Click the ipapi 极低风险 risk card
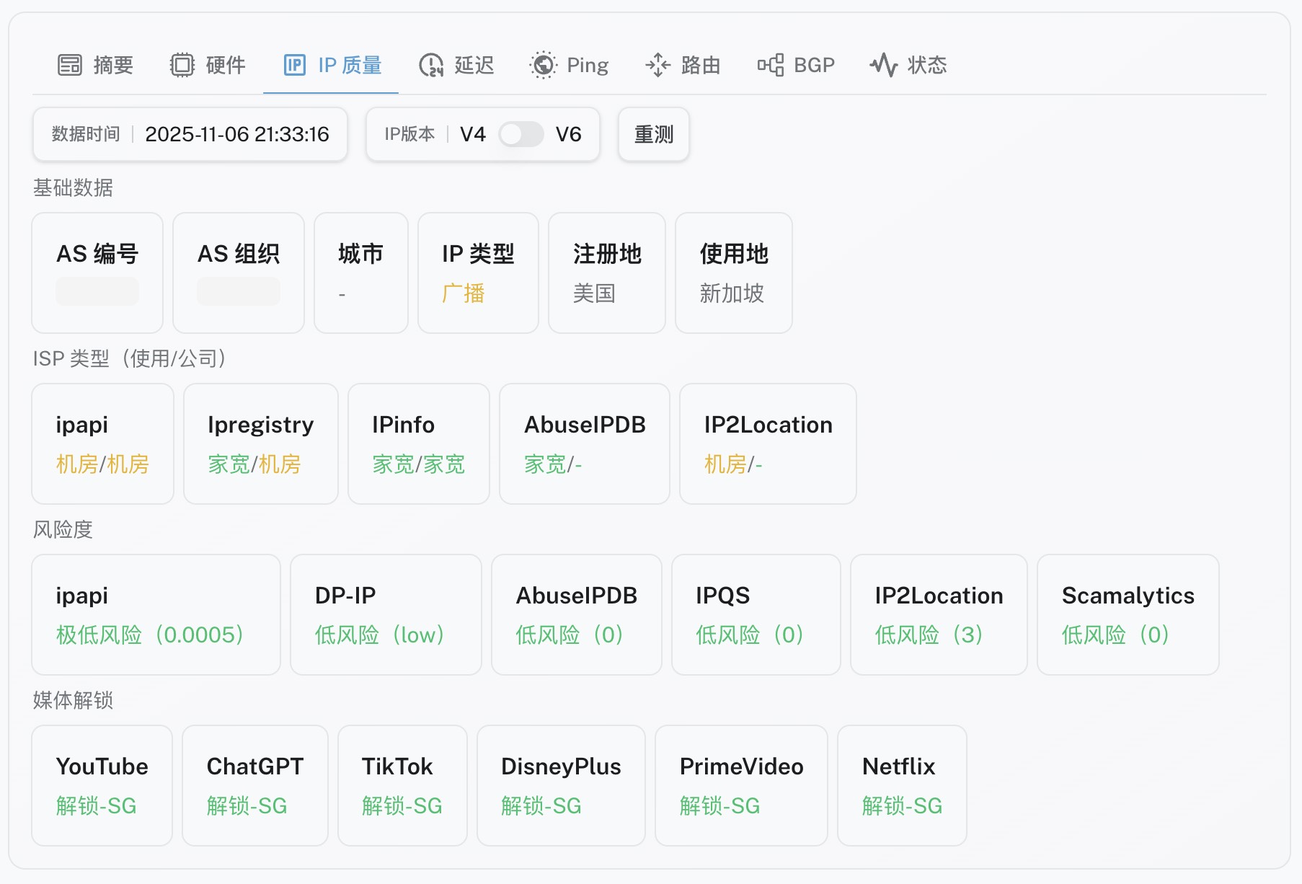Image resolution: width=1302 pixels, height=884 pixels. [x=156, y=614]
